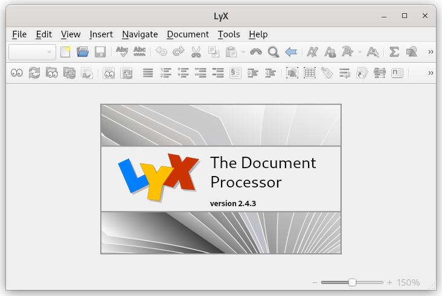Insert description list icon

point(218,73)
